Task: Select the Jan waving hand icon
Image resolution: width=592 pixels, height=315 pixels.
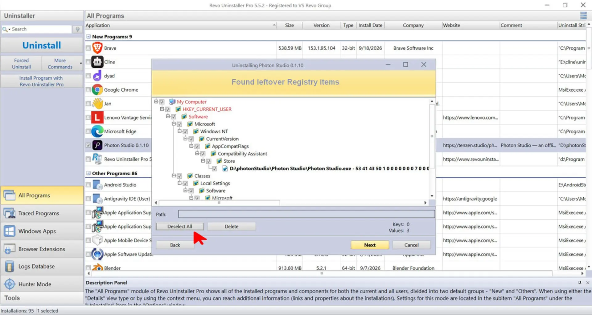Action: (x=97, y=104)
